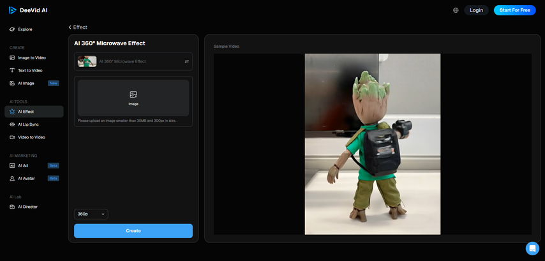Go back via the Effect chevron

tap(70, 27)
